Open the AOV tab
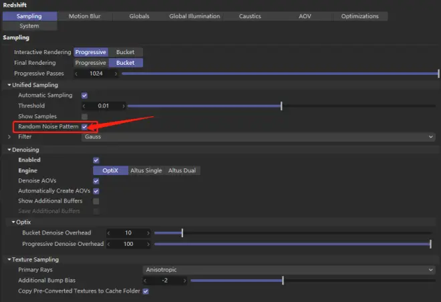The width and height of the screenshot is (441, 302). pyautogui.click(x=305, y=16)
